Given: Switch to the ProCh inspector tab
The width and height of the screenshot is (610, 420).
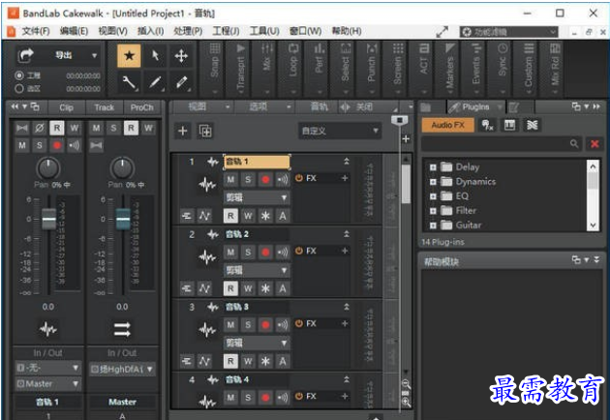Looking at the screenshot, I should pos(141,107).
